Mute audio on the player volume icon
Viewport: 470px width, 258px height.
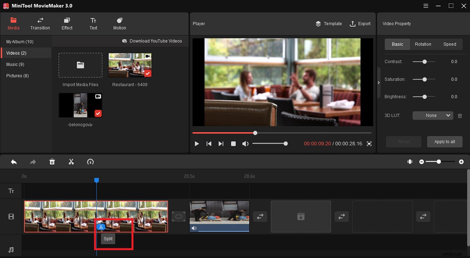coord(245,144)
